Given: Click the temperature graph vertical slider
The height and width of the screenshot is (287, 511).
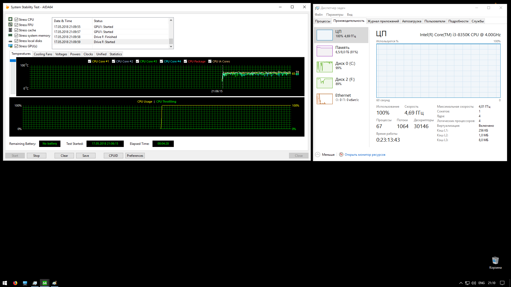Looking at the screenshot, I should coord(13,61).
